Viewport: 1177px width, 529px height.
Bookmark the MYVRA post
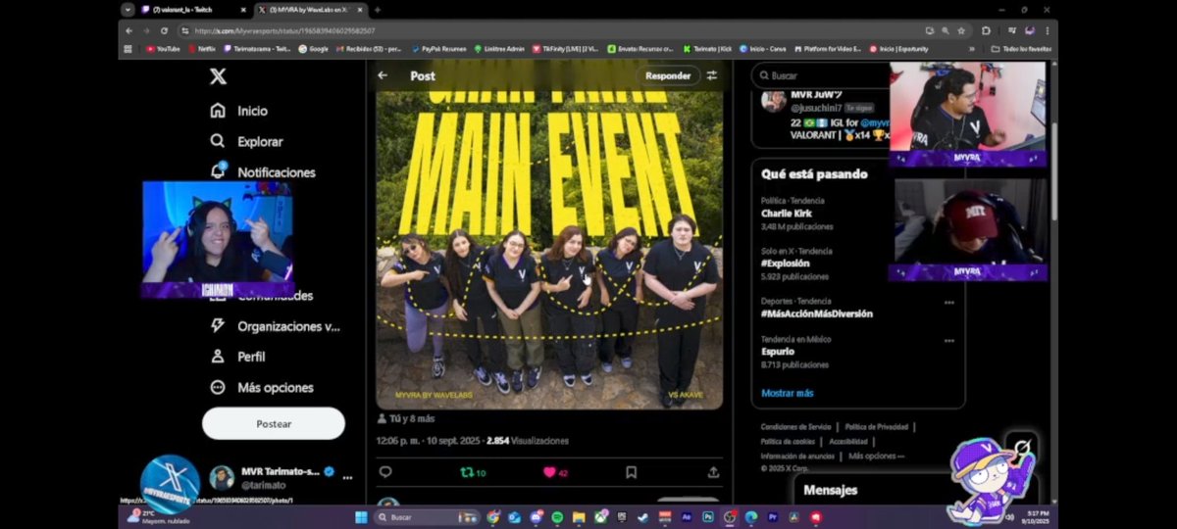(631, 472)
